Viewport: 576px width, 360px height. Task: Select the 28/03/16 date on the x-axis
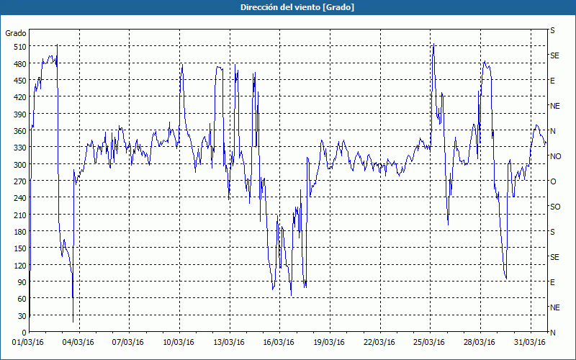click(480, 343)
